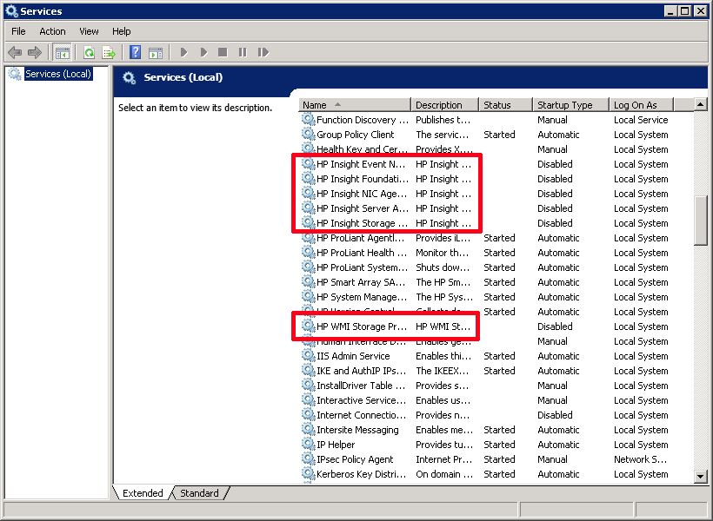Click the scroll down arrow of the services list
The image size is (713, 521).
[700, 477]
